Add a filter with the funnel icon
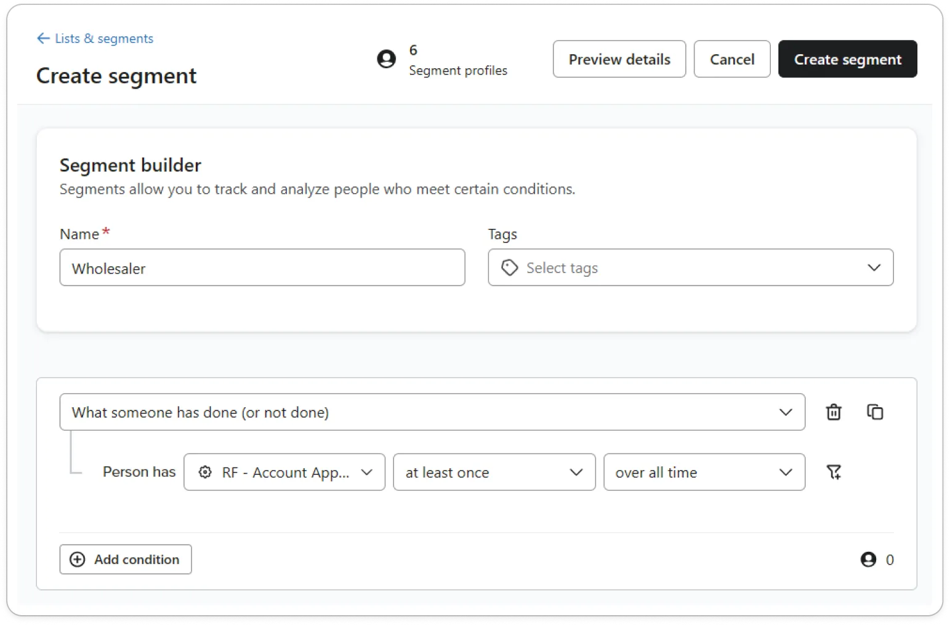 (x=834, y=472)
